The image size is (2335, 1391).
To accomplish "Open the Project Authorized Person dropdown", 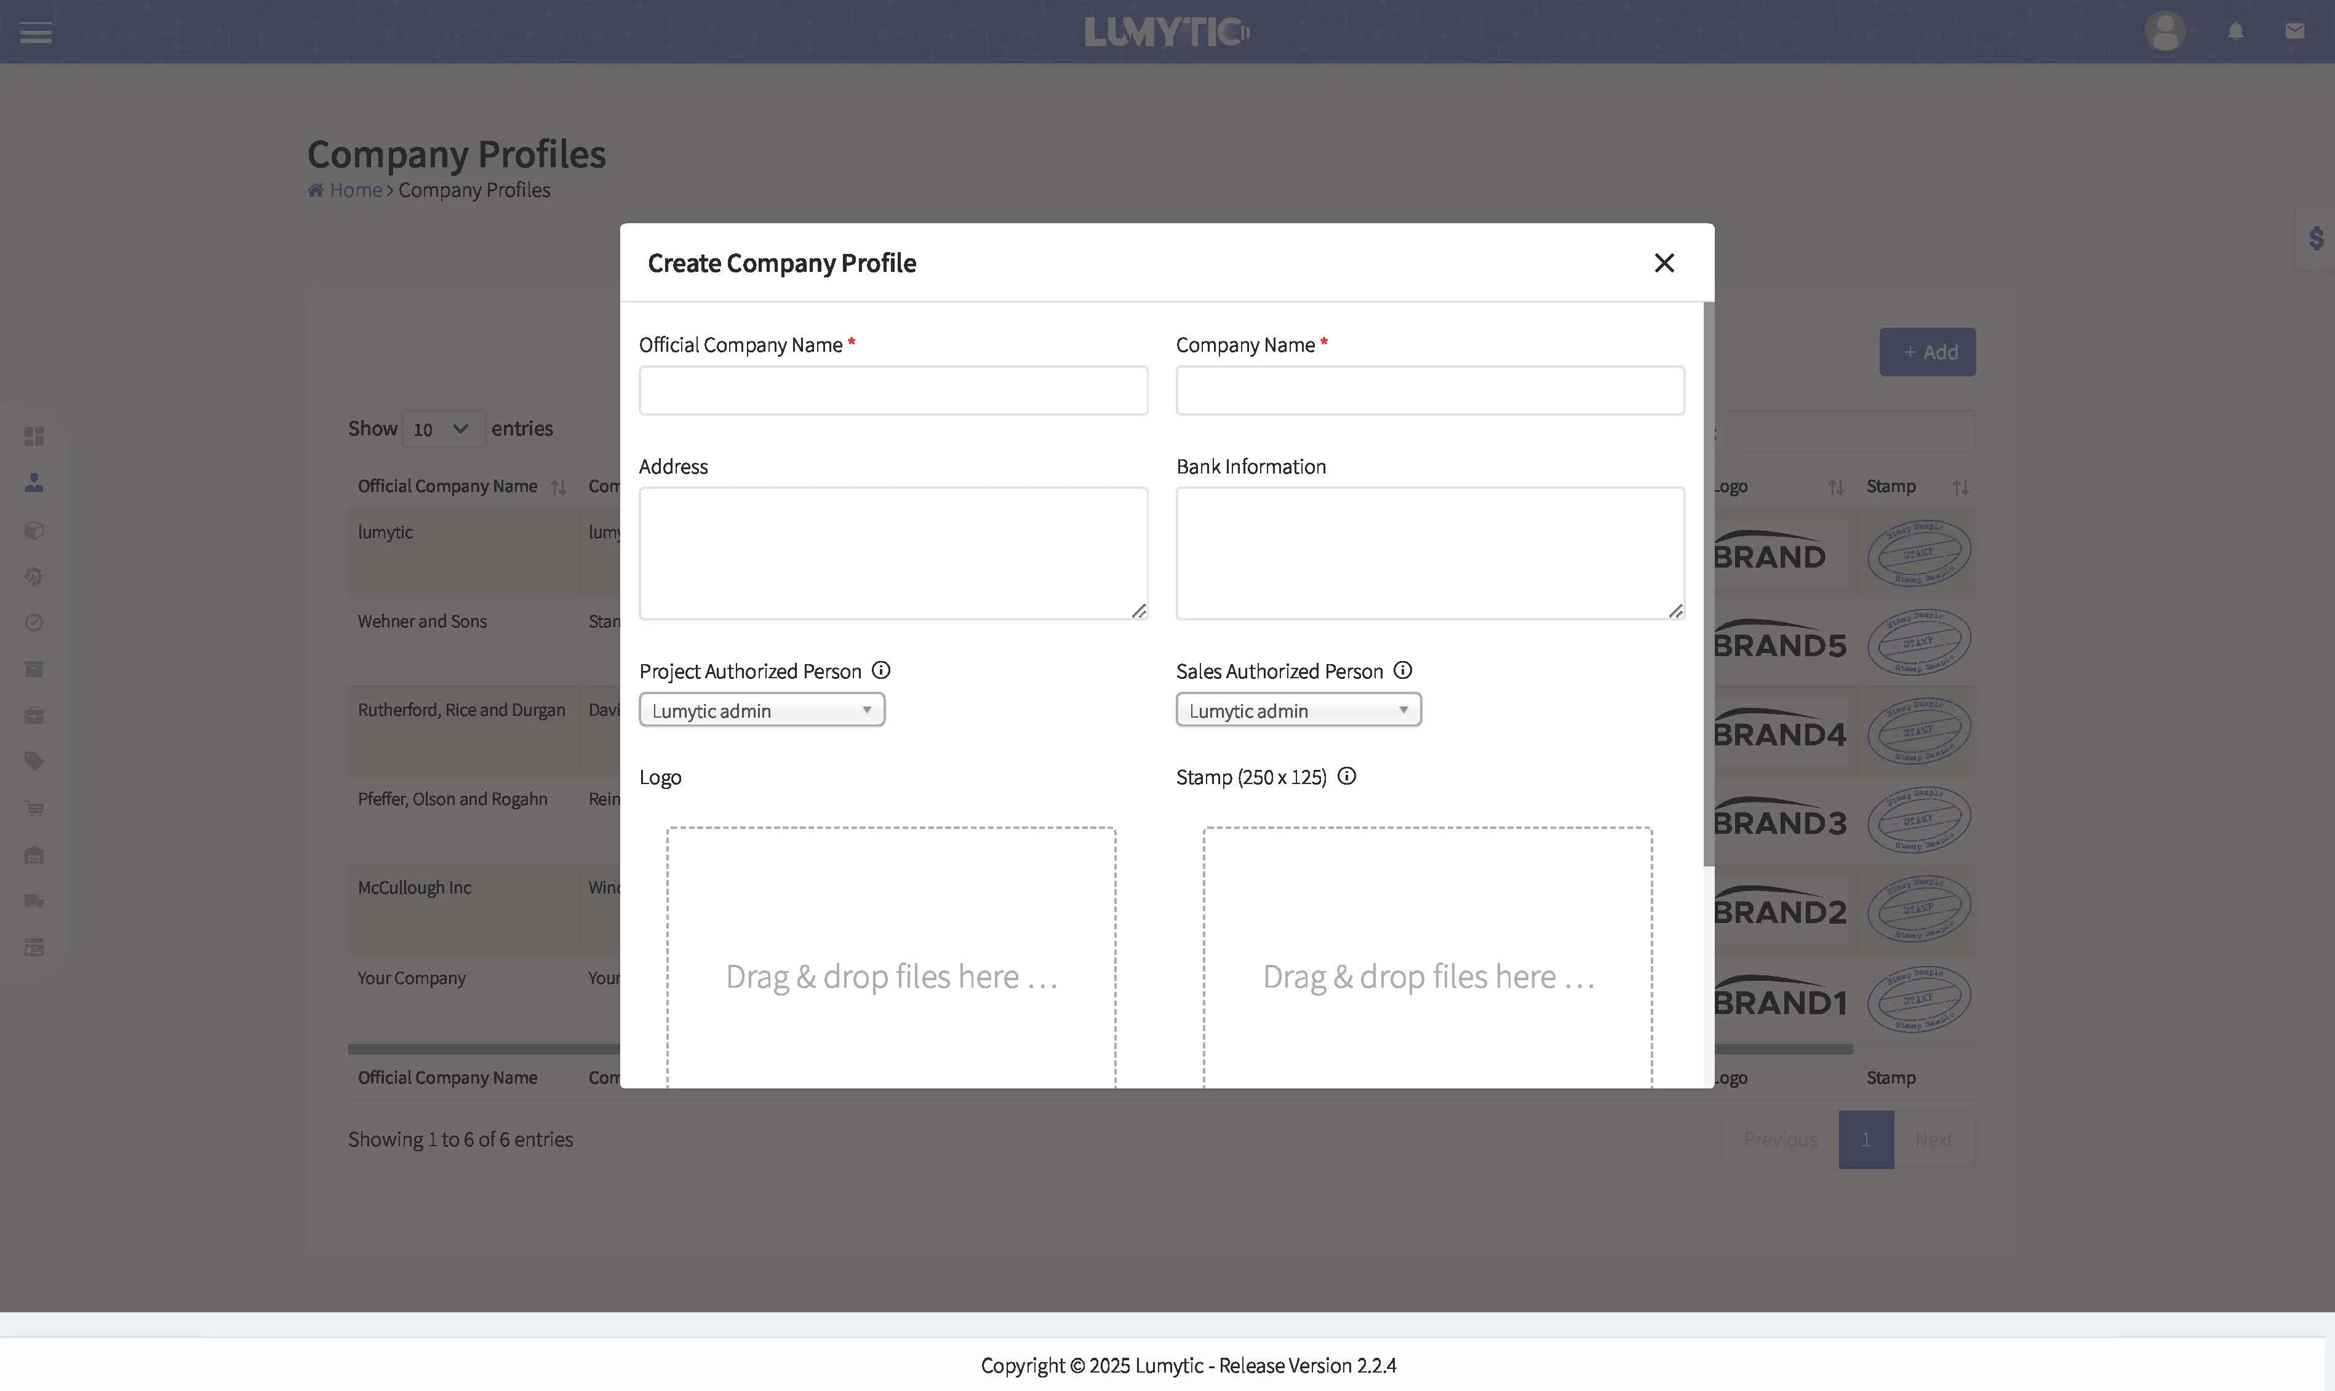I will pos(762,710).
